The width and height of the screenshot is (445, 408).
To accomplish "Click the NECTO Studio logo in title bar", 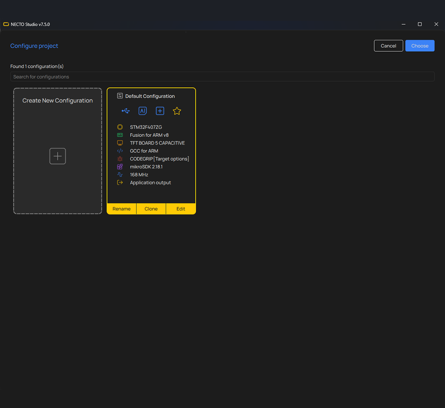I will [6, 24].
